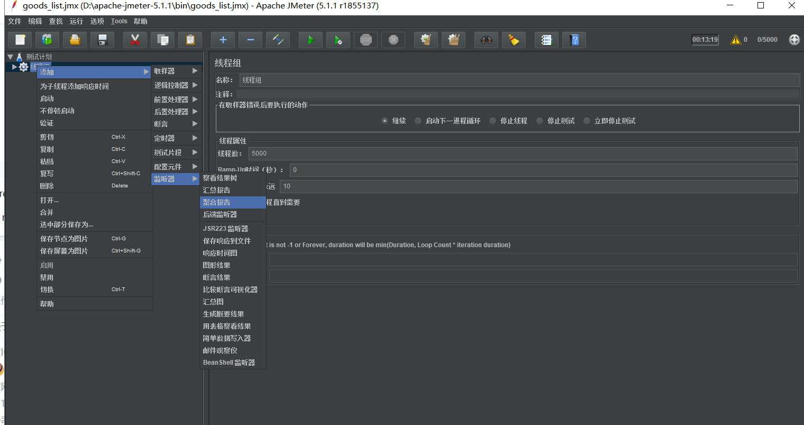The height and width of the screenshot is (425, 804).
Task: Click 选中部分保存为... in the context menu
Action: (95, 224)
